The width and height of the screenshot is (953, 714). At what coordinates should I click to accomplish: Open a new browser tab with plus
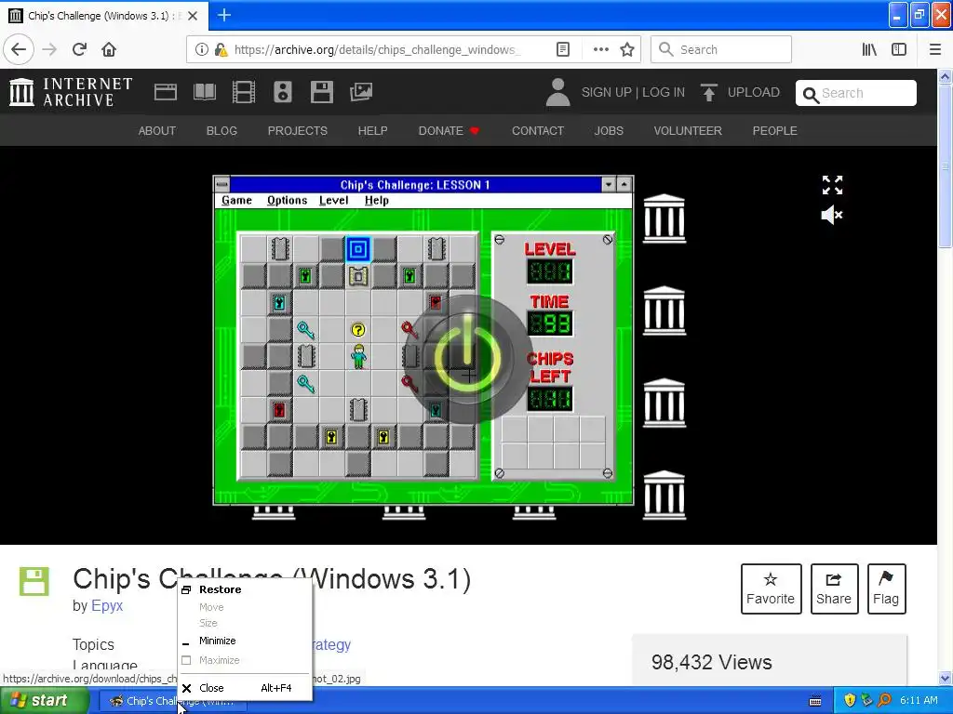coord(224,15)
